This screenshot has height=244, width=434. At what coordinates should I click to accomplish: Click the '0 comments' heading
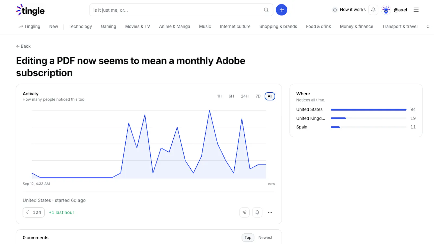pos(36,238)
